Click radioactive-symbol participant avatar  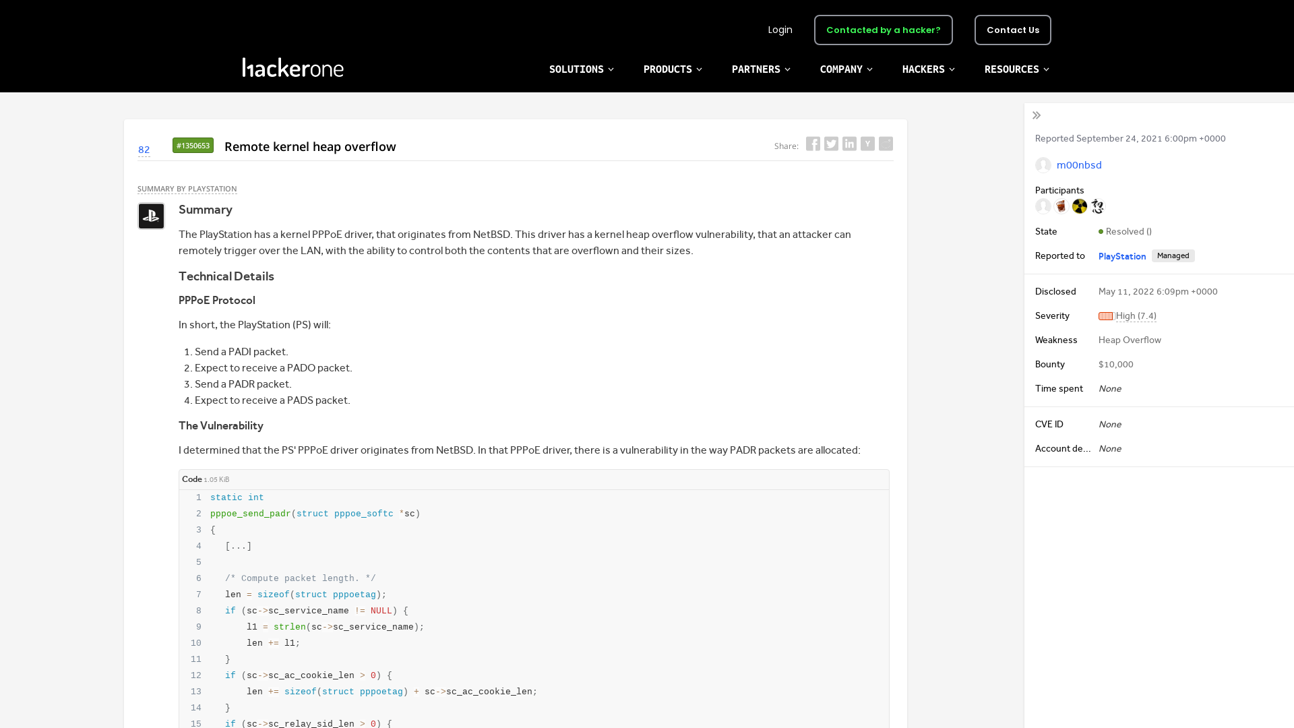[x=1080, y=206]
